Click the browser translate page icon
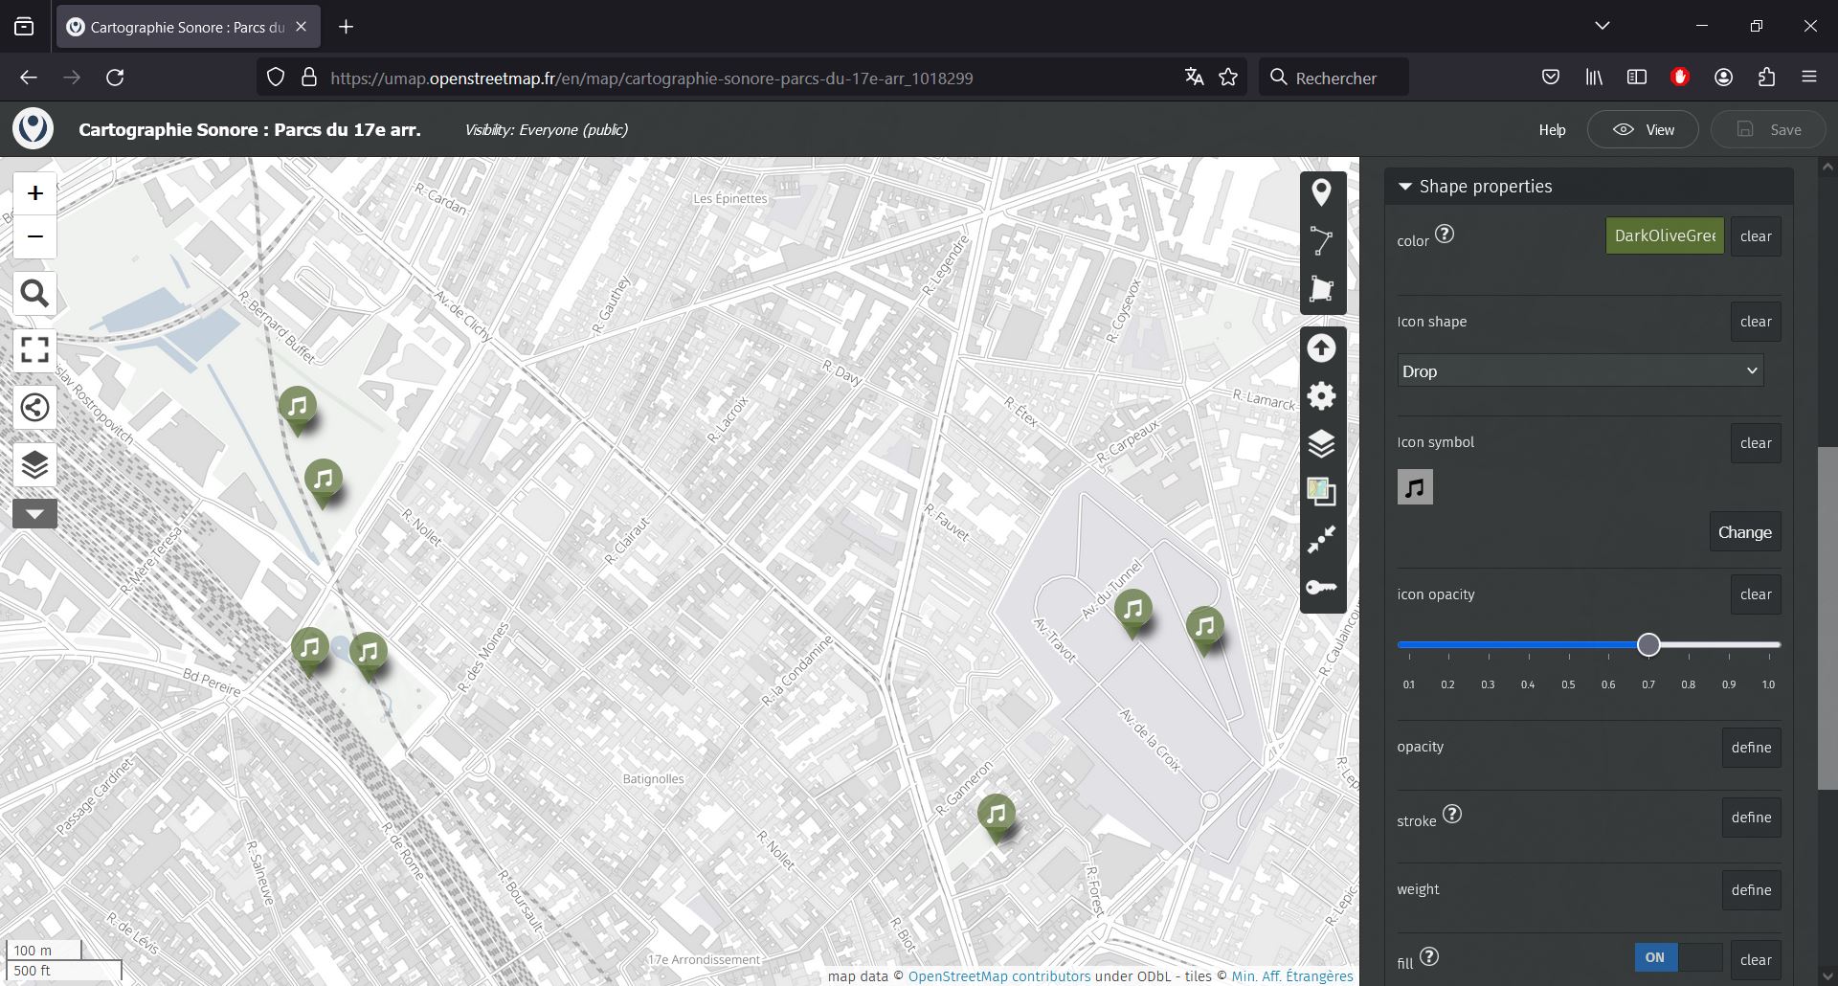 1194,78
